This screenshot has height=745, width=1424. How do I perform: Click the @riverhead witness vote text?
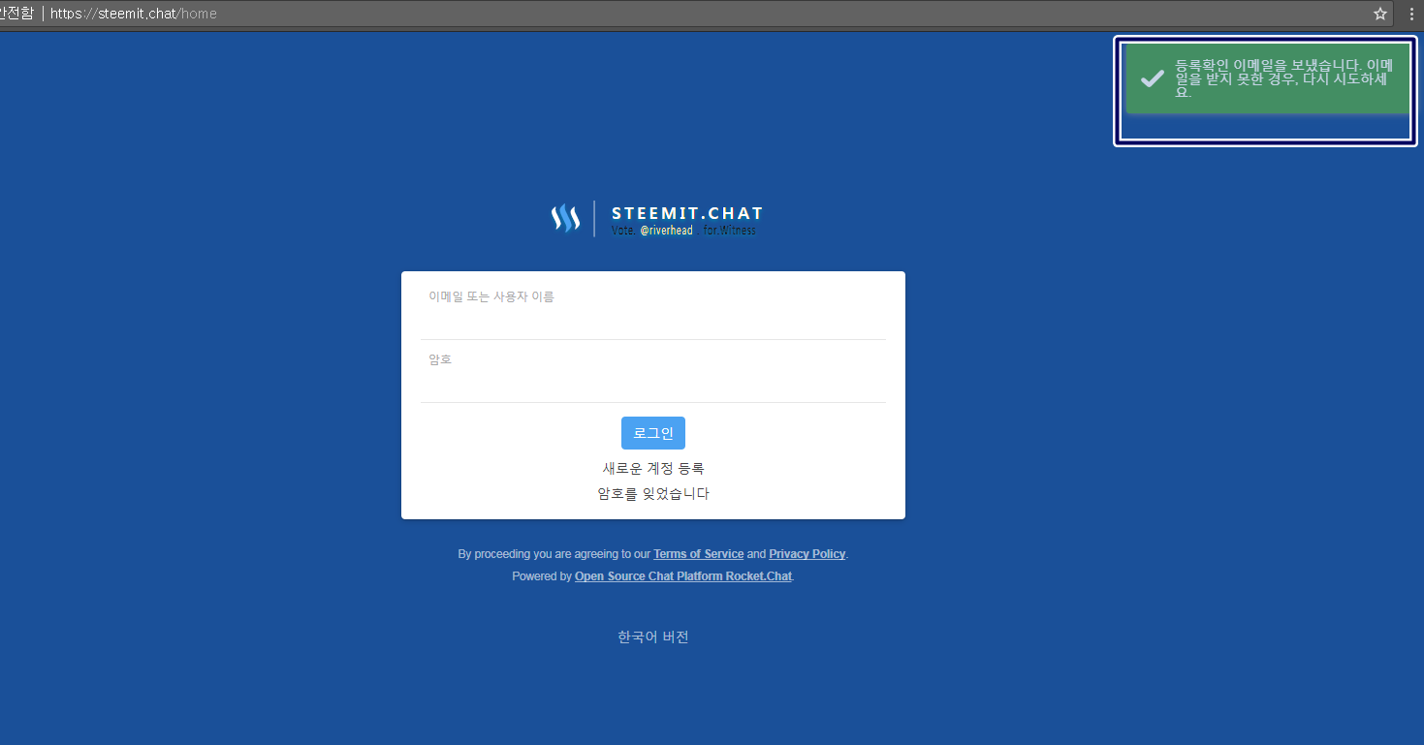coord(666,231)
